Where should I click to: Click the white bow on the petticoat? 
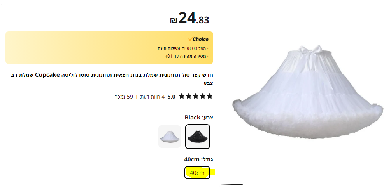tap(310, 50)
